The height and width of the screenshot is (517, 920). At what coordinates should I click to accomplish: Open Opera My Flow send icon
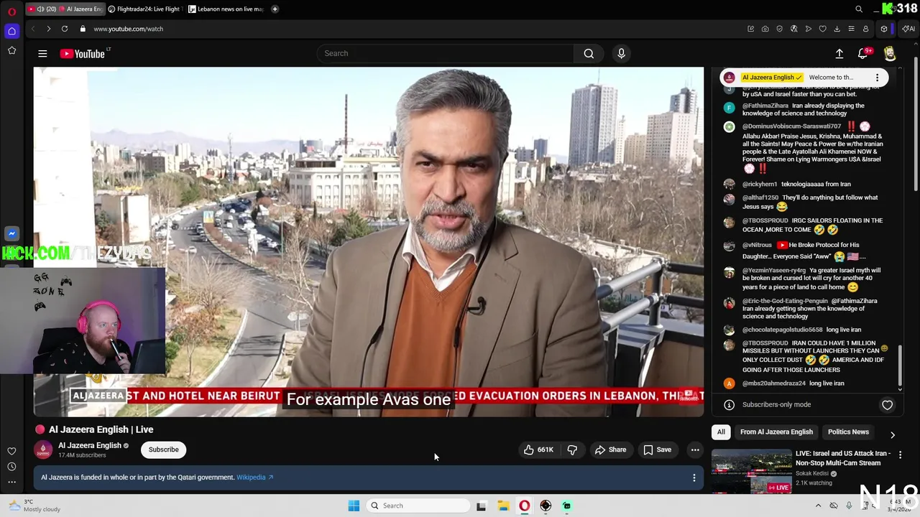coord(808,29)
